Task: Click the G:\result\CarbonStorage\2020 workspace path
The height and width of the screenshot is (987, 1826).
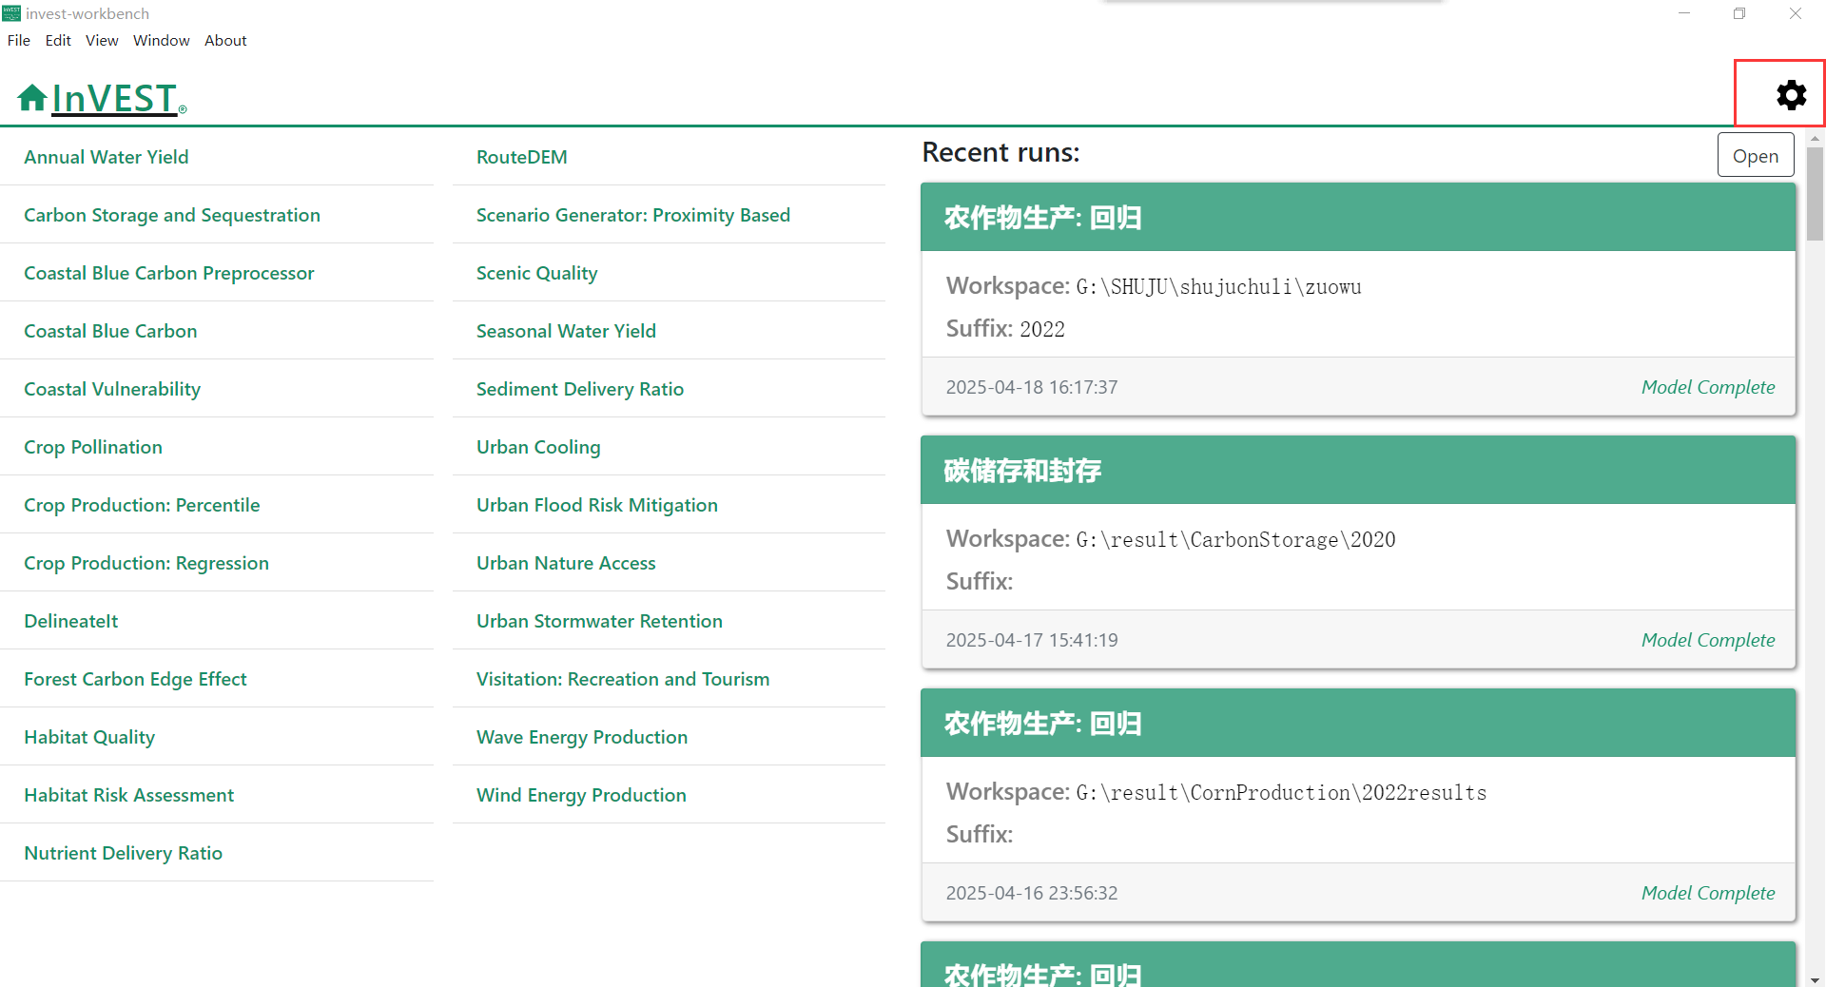Action: pyautogui.click(x=1235, y=539)
